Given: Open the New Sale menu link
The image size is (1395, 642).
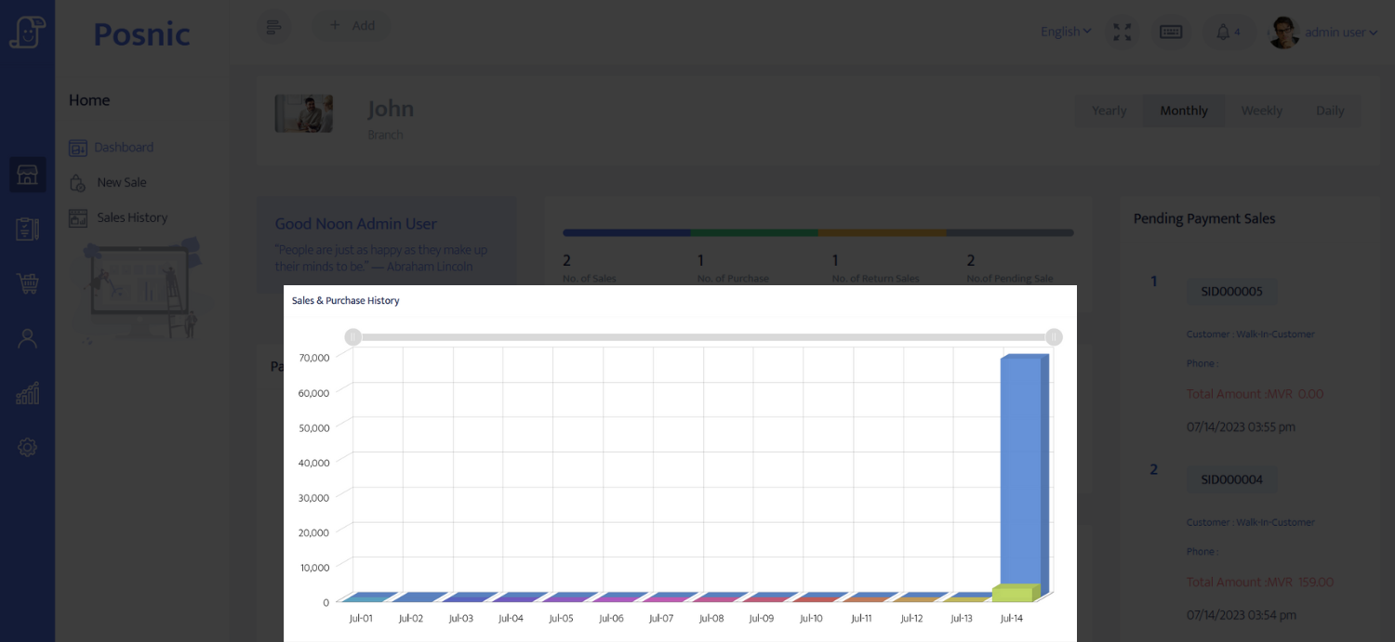Looking at the screenshot, I should coord(122,183).
